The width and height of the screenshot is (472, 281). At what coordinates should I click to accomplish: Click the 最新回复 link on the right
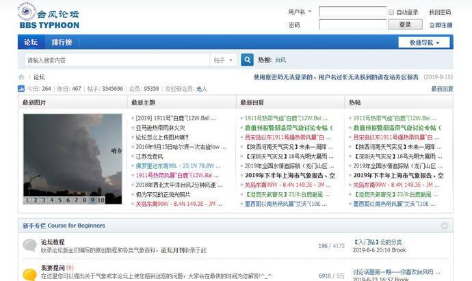(442, 89)
